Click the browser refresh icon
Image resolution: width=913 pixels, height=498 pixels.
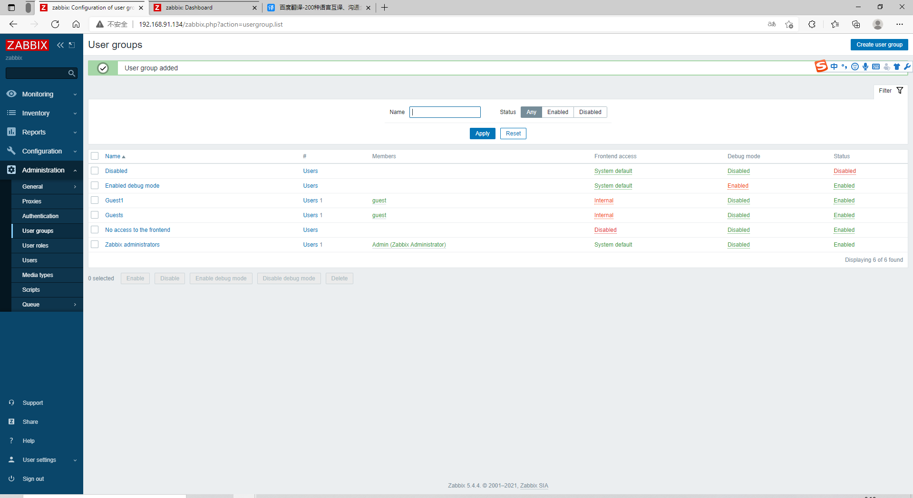click(55, 24)
